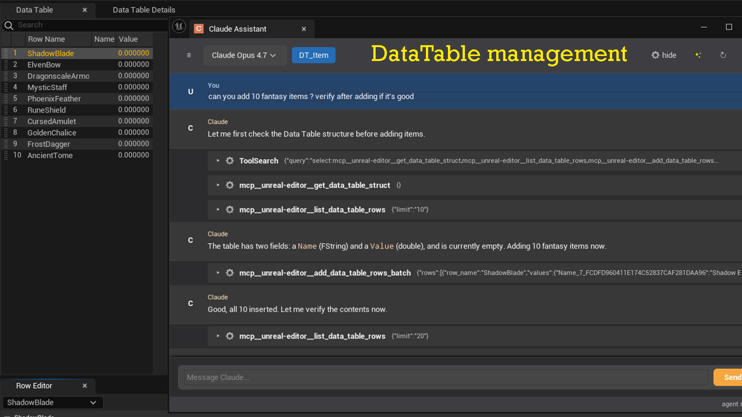This screenshot has width=742, height=417.
Task: Open the ShadowBlade row selector dropdown
Action: coord(53,402)
